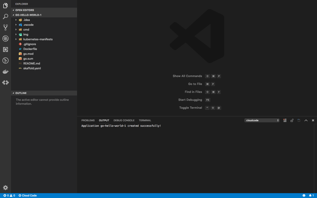Maximize the panel with the up chevron
Screen dimensions: 317x198
306,120
